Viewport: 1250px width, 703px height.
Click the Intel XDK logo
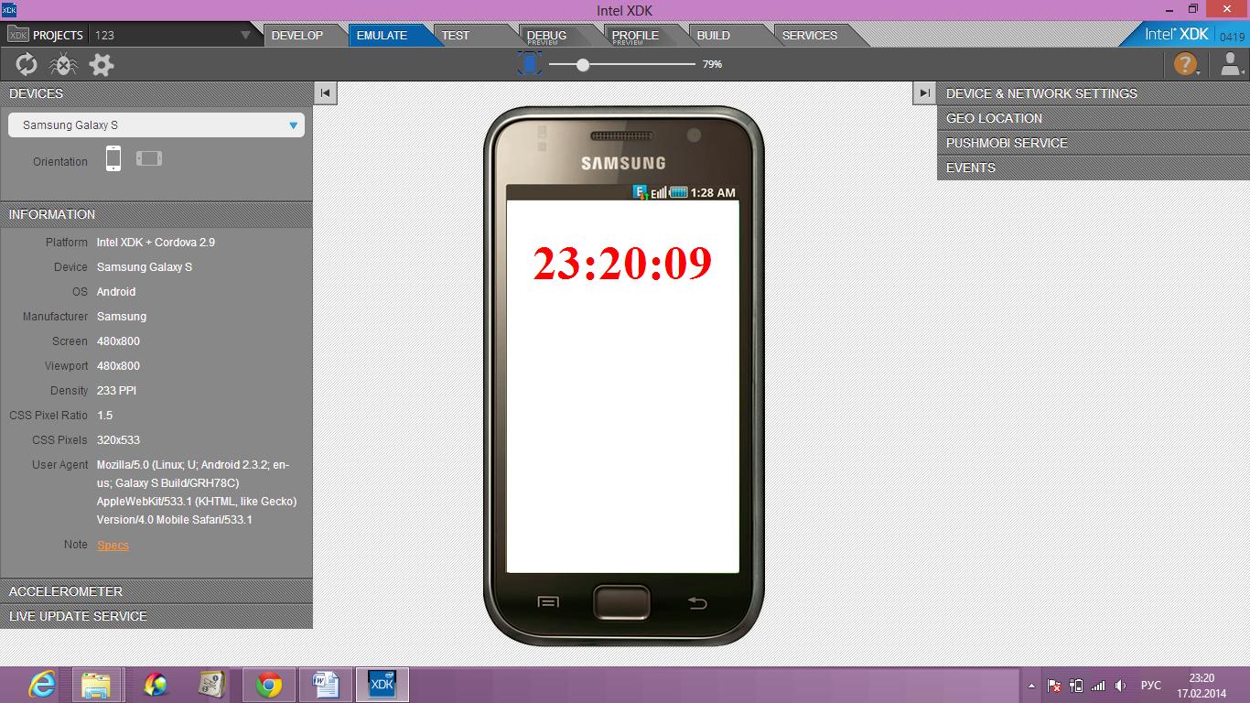pos(1177,34)
